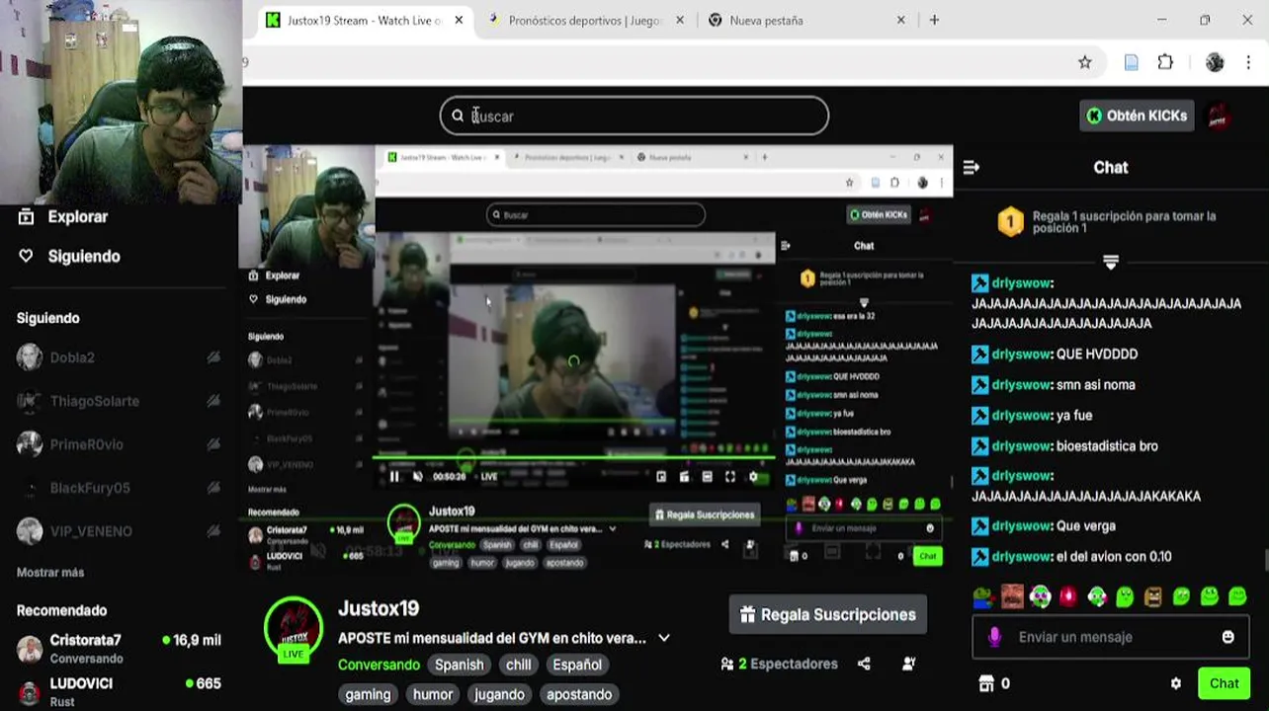Select the jugando tag
This screenshot has width=1269, height=711.
(499, 694)
